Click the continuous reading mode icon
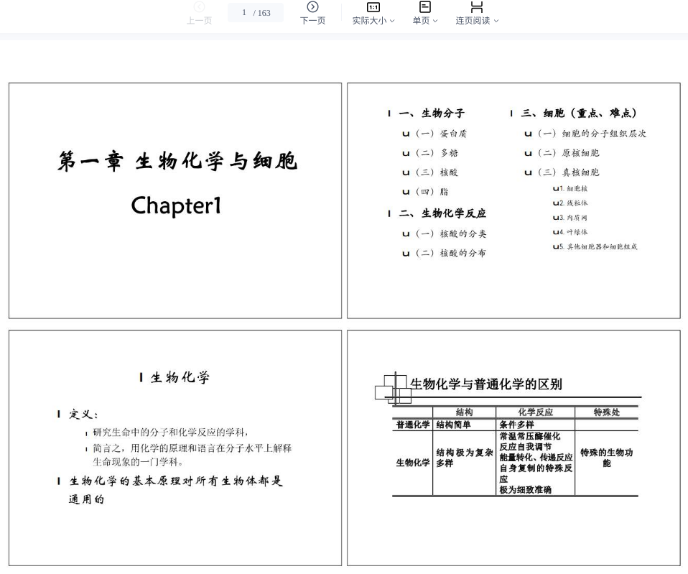688x574 pixels. (476, 7)
